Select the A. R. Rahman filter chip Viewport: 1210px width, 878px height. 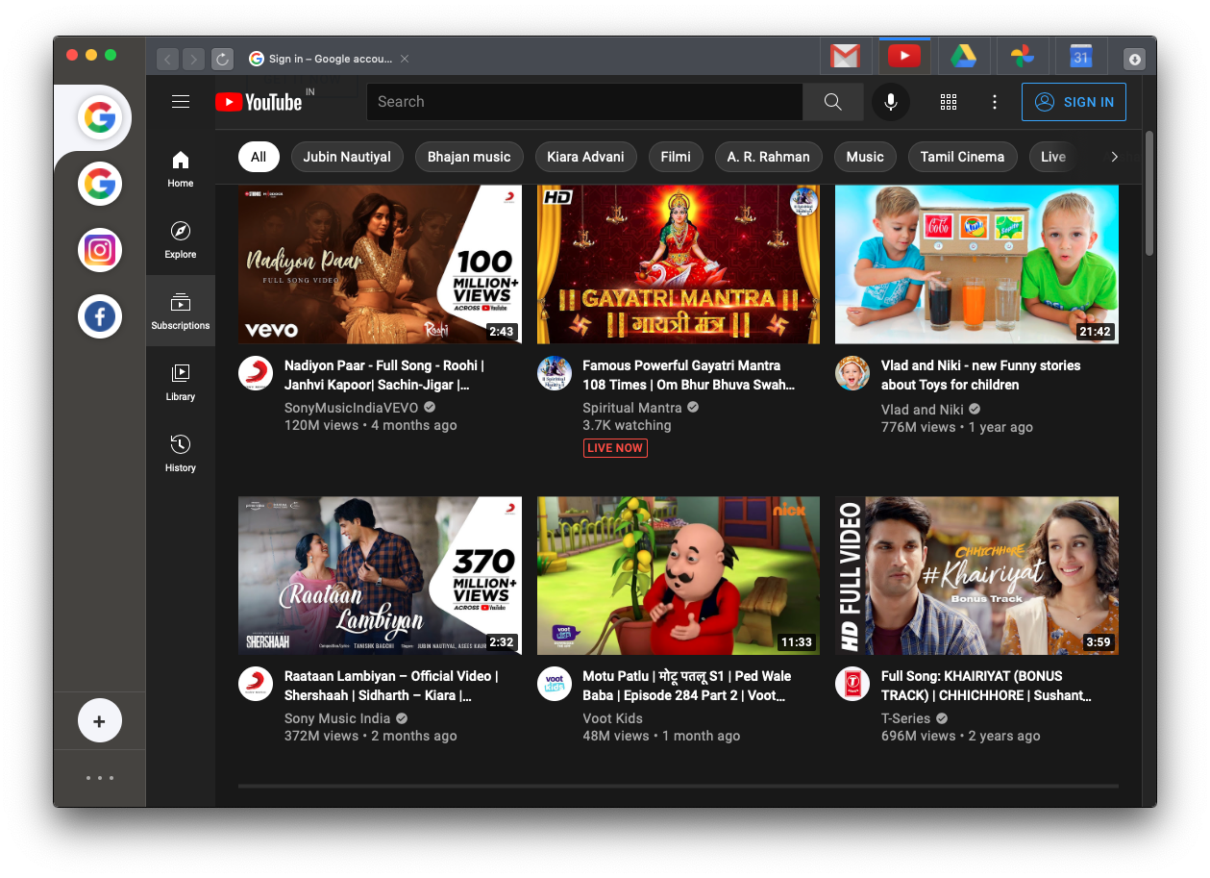(769, 157)
